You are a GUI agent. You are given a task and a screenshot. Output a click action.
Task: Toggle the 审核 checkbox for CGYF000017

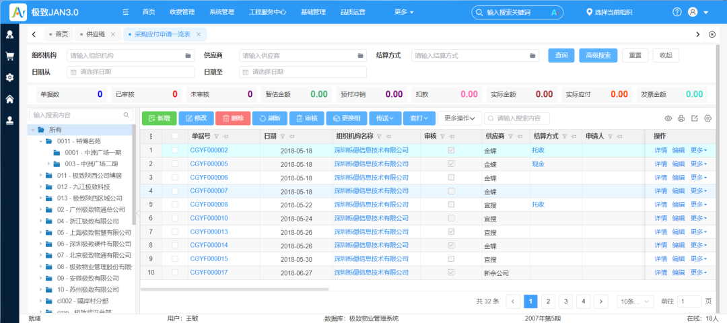(x=451, y=272)
